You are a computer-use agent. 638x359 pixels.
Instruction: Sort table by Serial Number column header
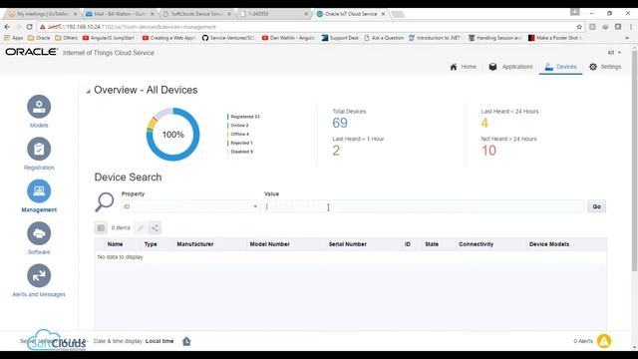pyautogui.click(x=348, y=244)
